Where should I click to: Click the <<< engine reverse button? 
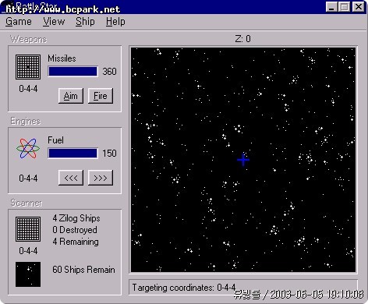(71, 178)
